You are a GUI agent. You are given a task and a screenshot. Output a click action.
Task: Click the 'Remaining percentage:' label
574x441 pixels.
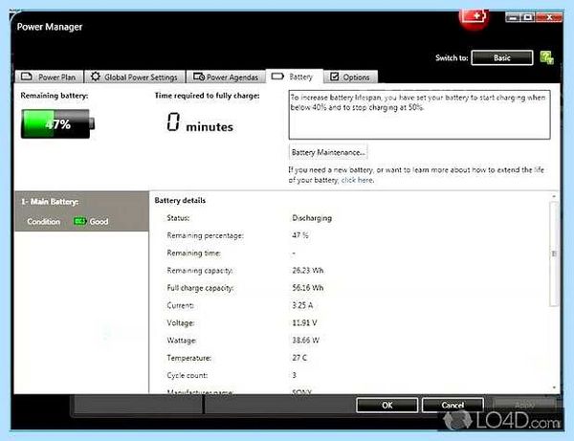(205, 235)
